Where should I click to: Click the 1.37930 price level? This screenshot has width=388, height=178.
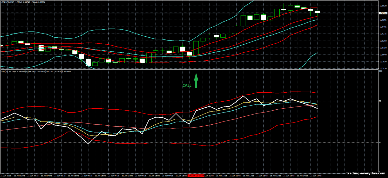pos(383,62)
